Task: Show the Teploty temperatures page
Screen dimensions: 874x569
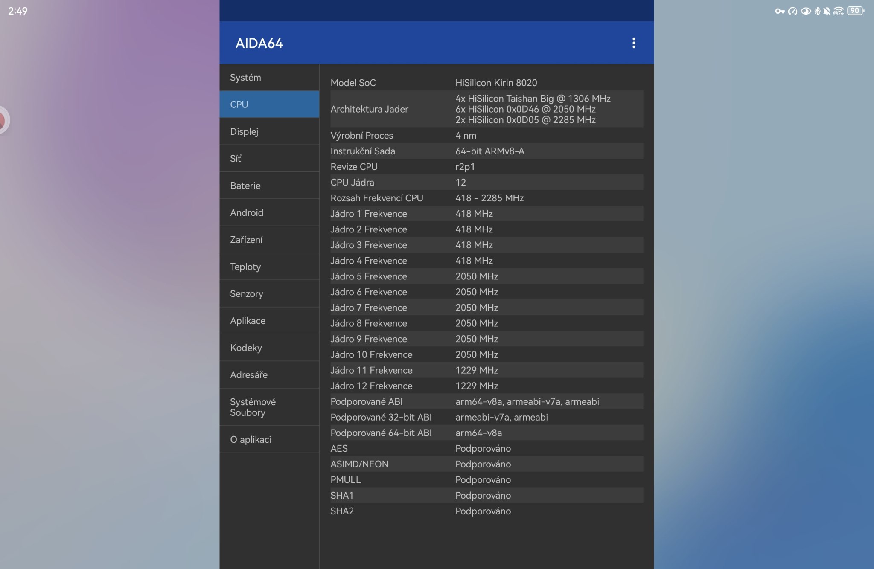Action: click(x=269, y=267)
